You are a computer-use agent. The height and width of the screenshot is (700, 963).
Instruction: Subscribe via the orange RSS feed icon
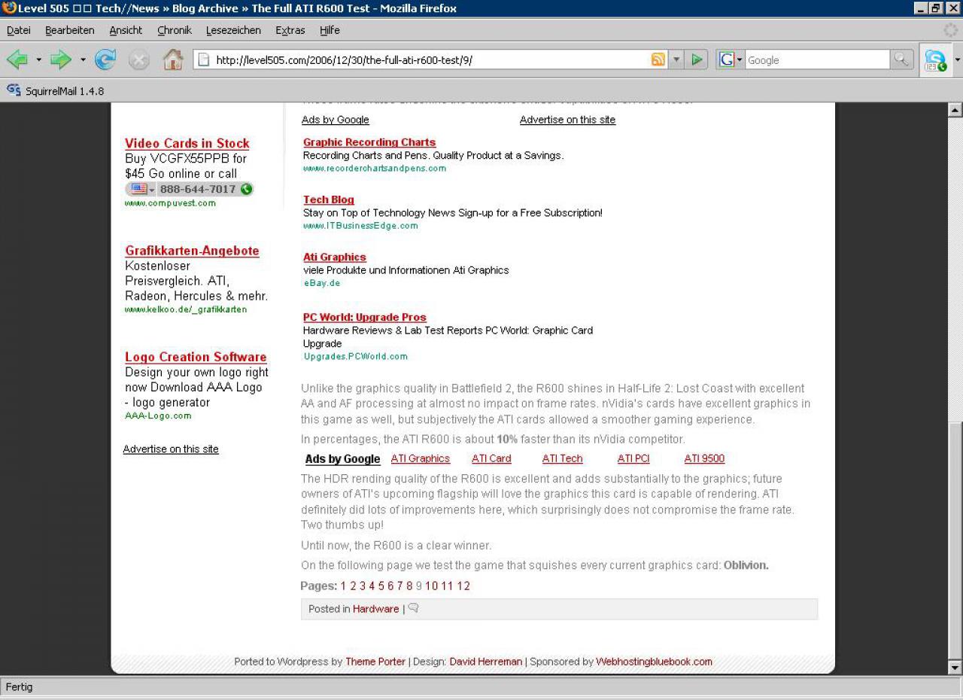tap(658, 60)
